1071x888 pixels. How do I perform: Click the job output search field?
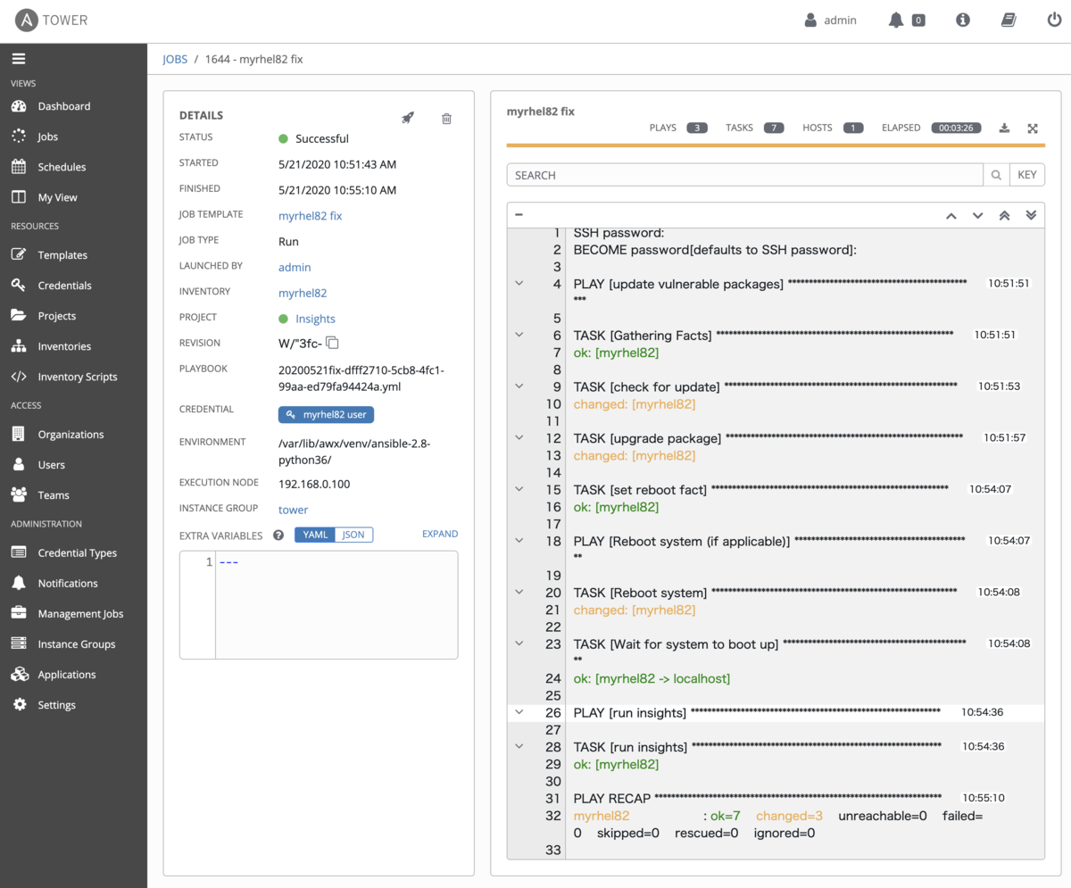pyautogui.click(x=744, y=175)
